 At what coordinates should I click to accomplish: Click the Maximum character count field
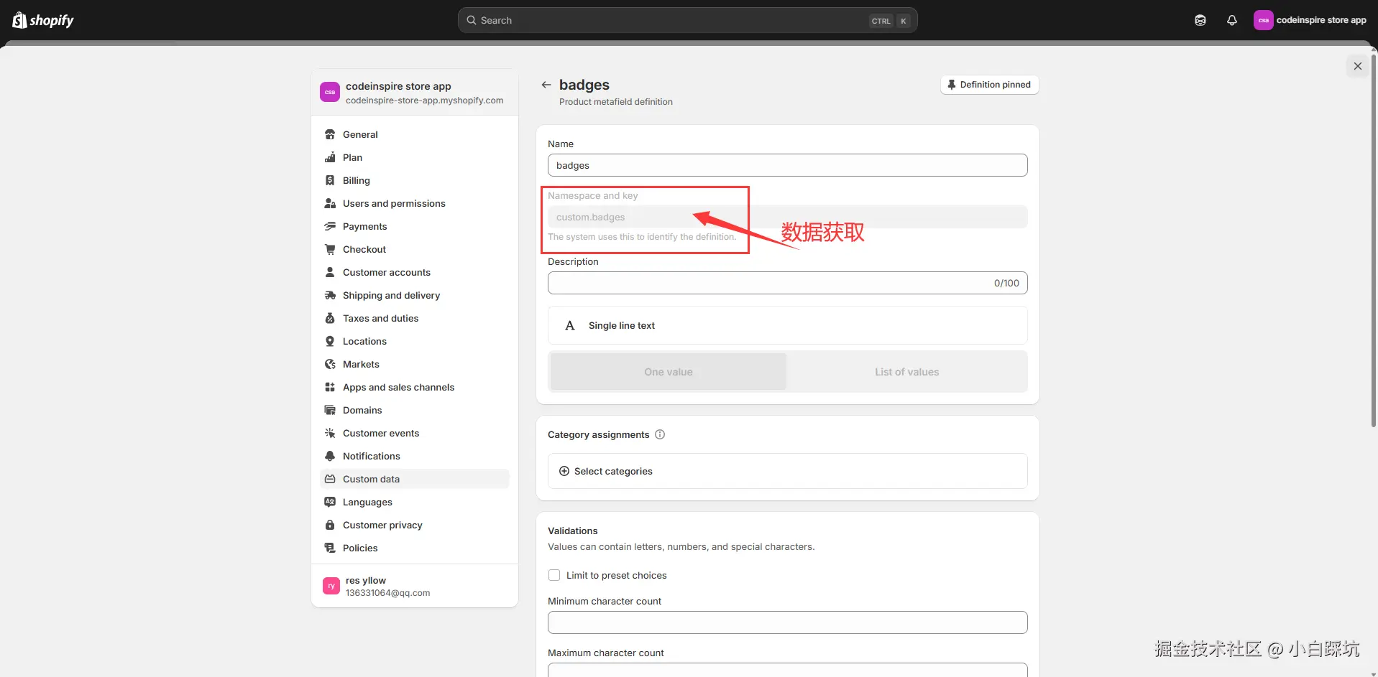787,670
